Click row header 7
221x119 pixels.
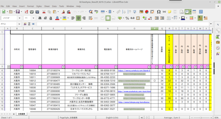(2, 81)
